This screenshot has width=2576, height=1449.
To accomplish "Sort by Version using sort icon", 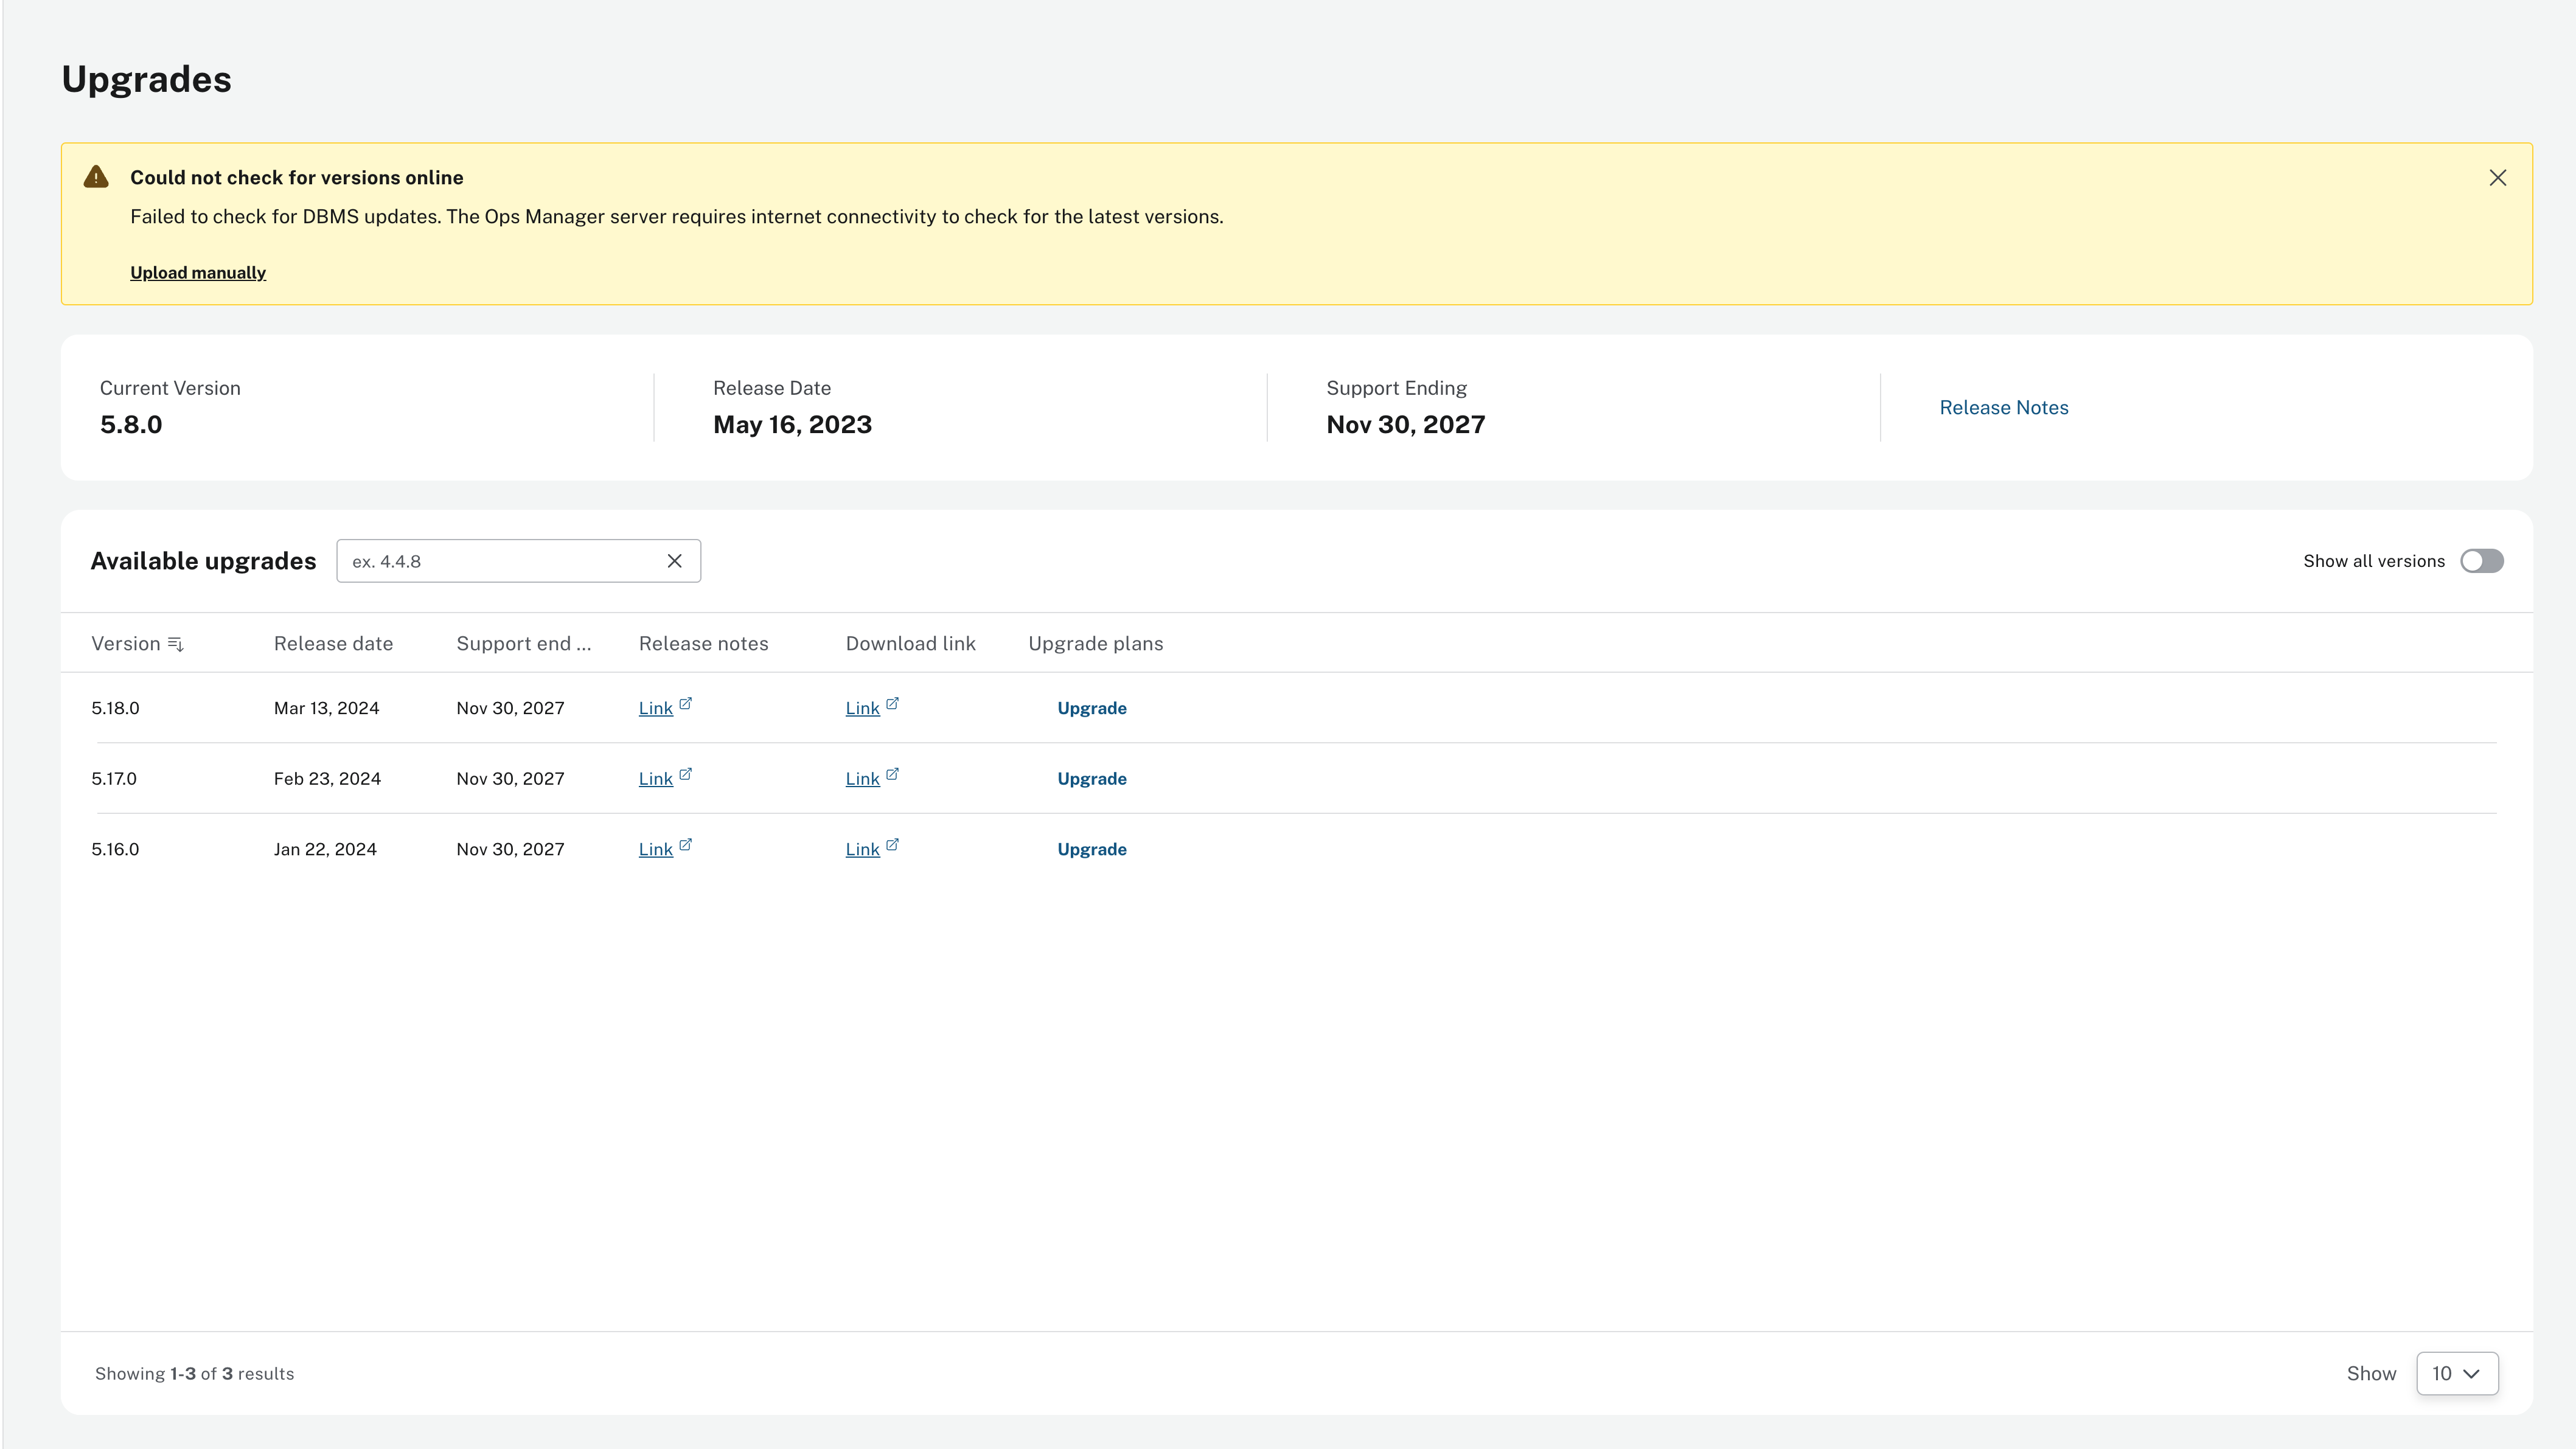I will pos(176,644).
